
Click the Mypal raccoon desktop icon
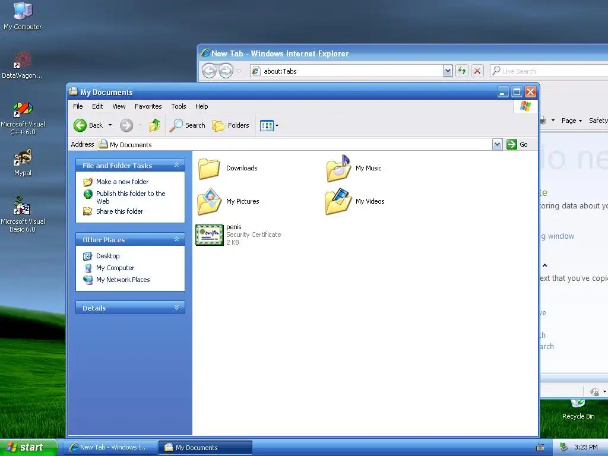[23, 162]
